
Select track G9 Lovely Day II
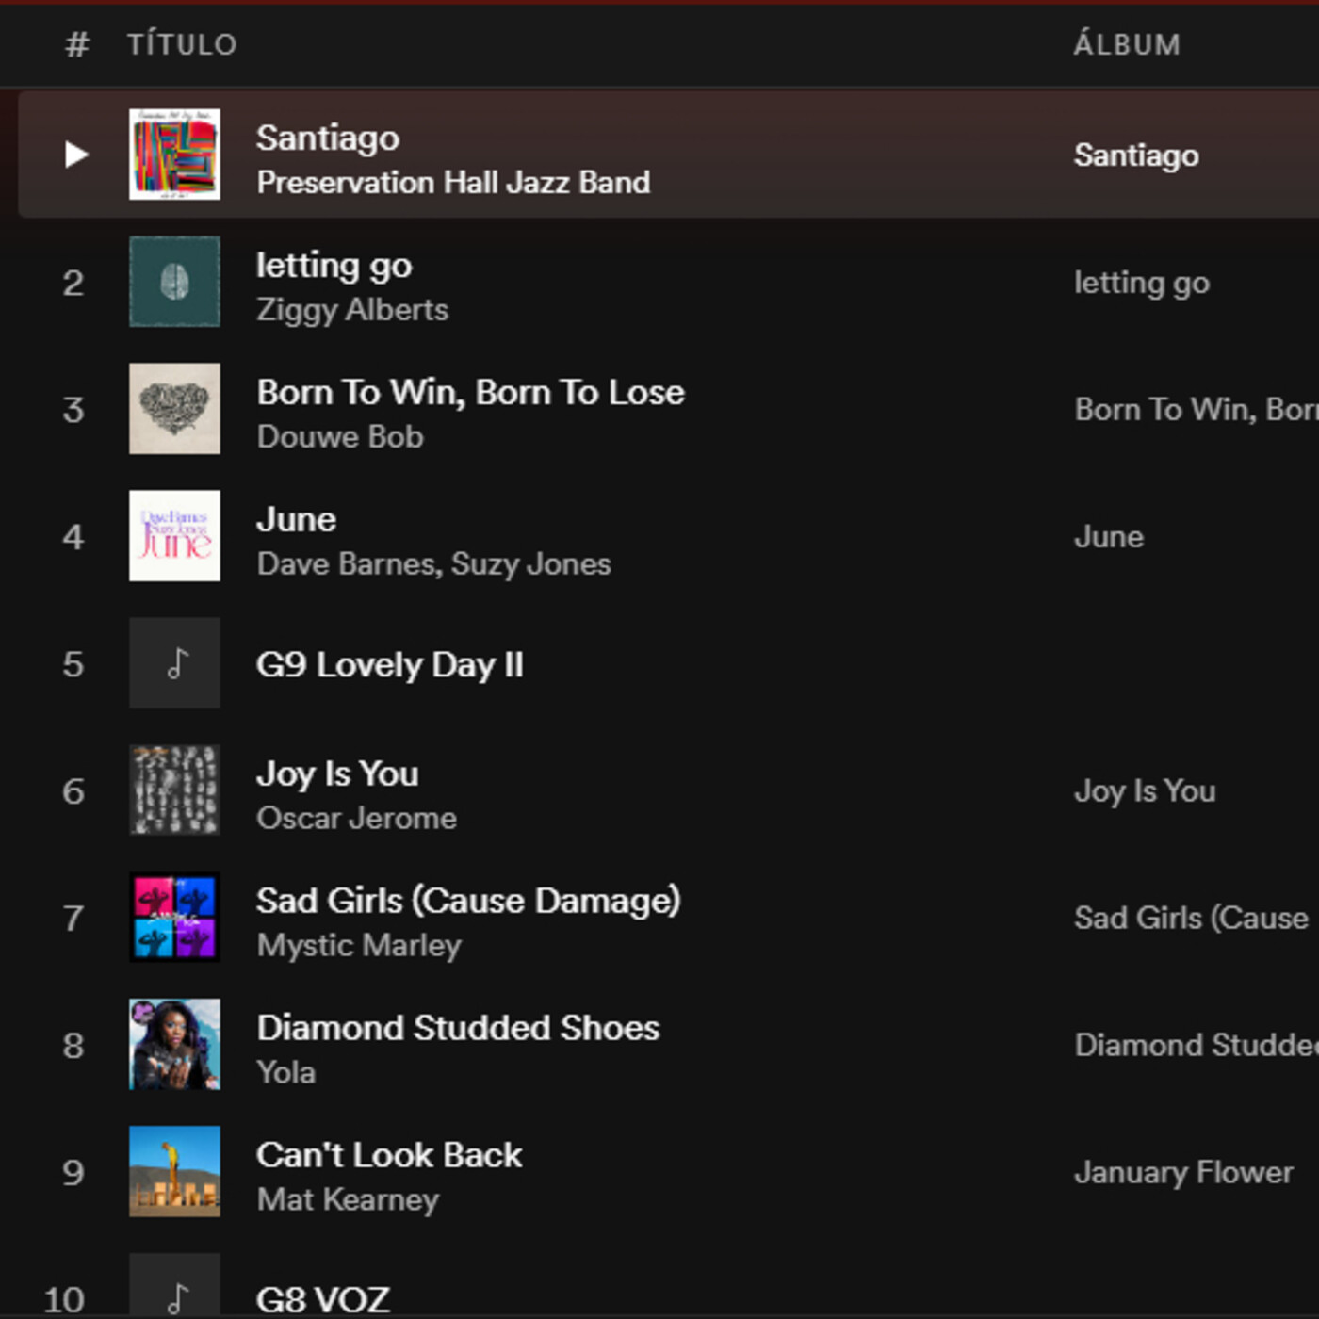click(x=389, y=665)
